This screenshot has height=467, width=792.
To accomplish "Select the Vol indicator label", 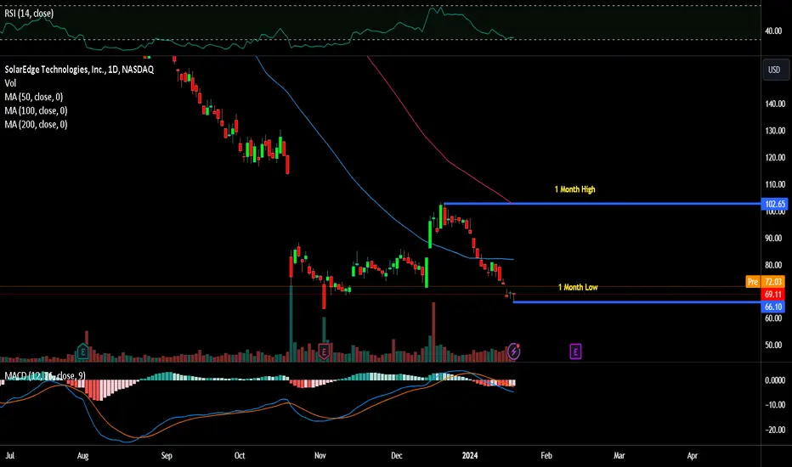I will [10, 83].
